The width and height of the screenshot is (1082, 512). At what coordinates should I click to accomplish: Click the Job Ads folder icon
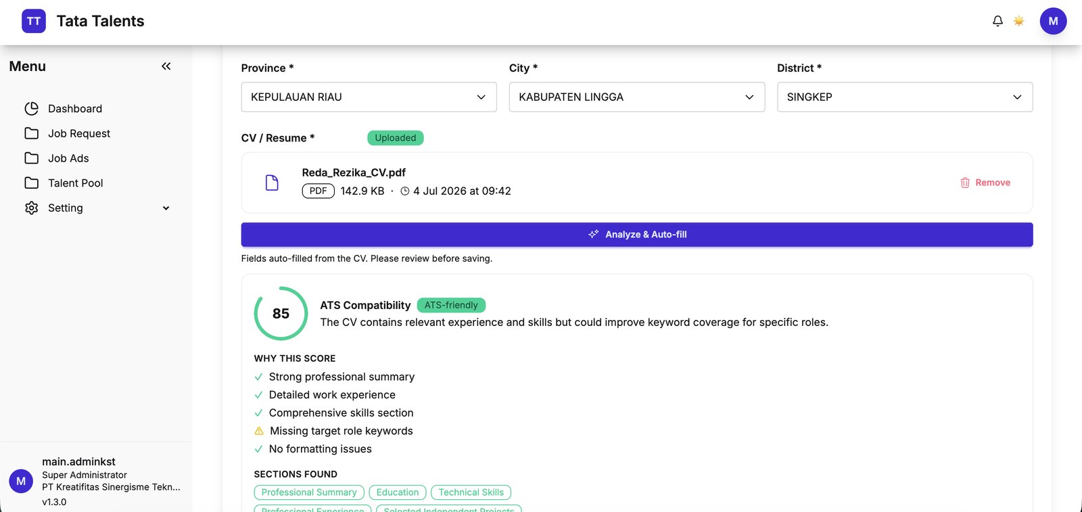point(32,158)
